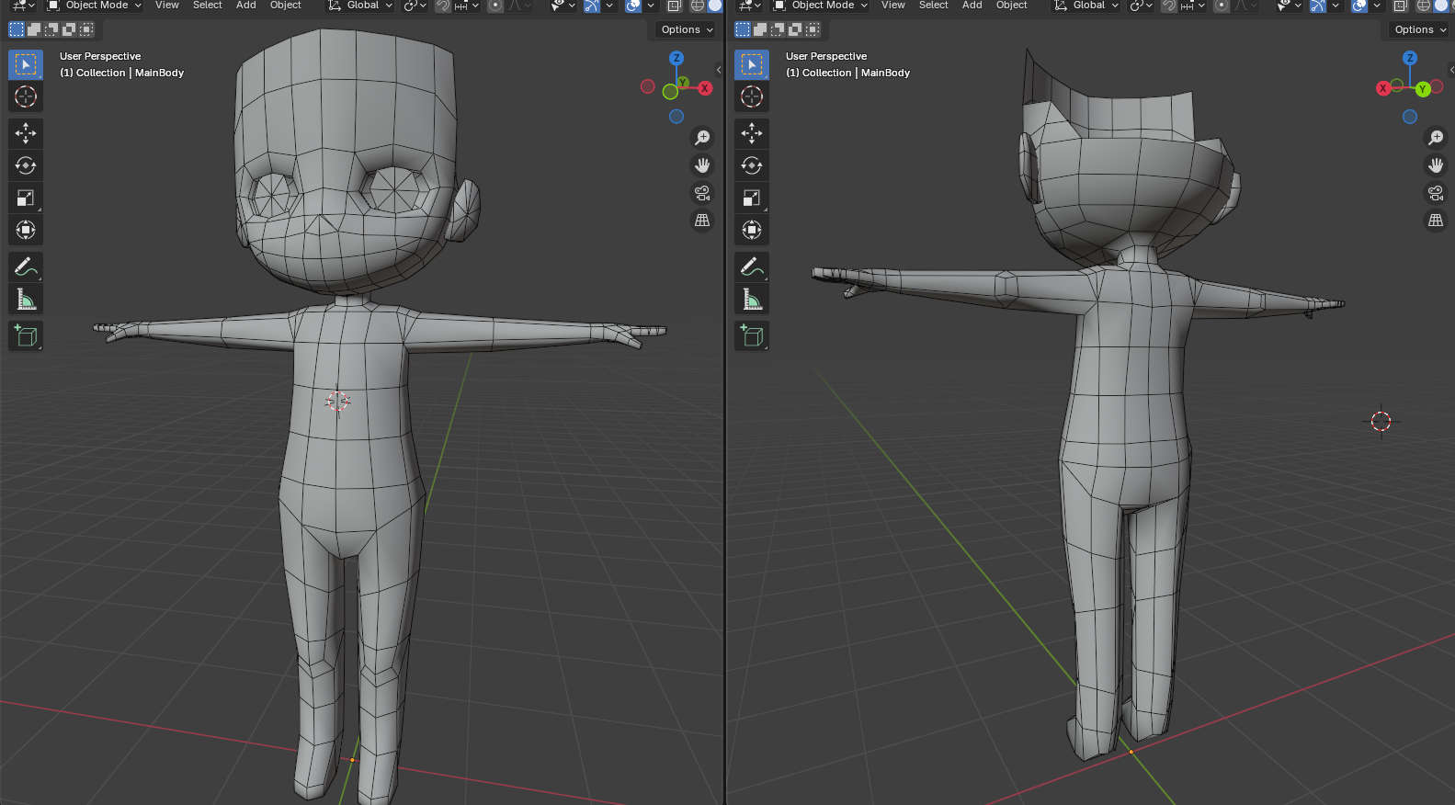Image resolution: width=1455 pixels, height=805 pixels.
Task: Click the 3D Cursor tool in left viewport
Action: pyautogui.click(x=26, y=96)
